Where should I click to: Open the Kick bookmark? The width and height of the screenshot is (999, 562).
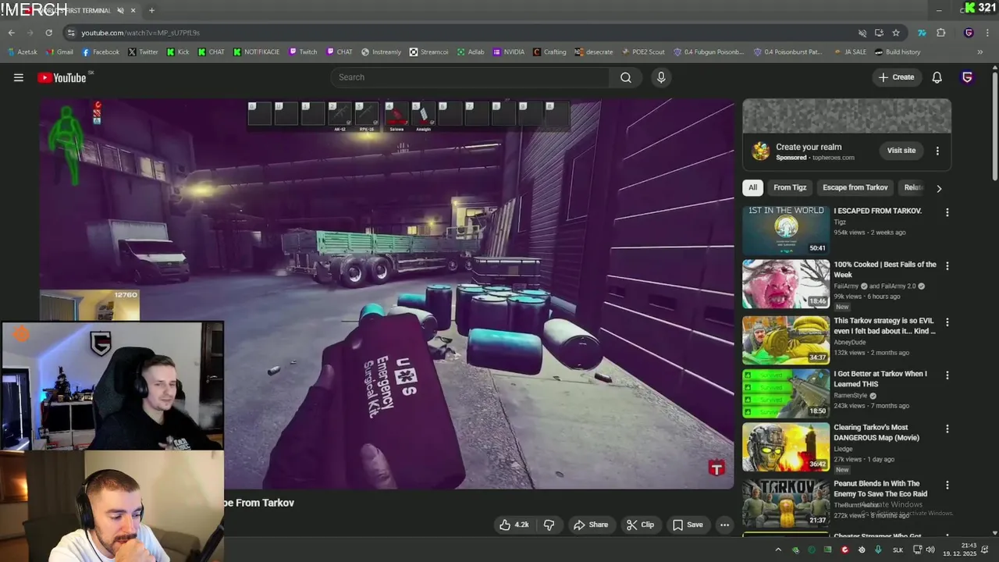coord(177,52)
